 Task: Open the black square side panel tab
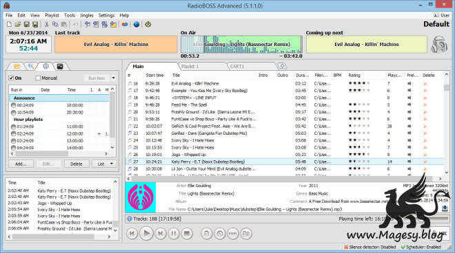click(x=60, y=67)
